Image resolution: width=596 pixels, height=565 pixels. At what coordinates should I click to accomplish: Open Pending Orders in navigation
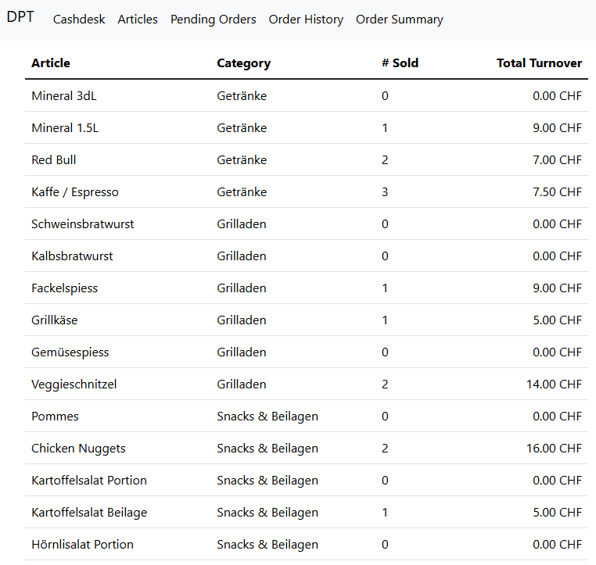(213, 20)
